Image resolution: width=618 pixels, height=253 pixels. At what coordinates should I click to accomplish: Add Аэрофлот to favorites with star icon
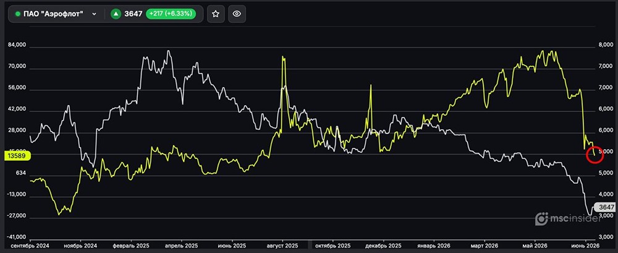coord(216,14)
